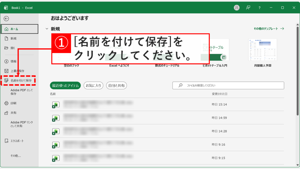Open the 開く sidebar entry

13,48
